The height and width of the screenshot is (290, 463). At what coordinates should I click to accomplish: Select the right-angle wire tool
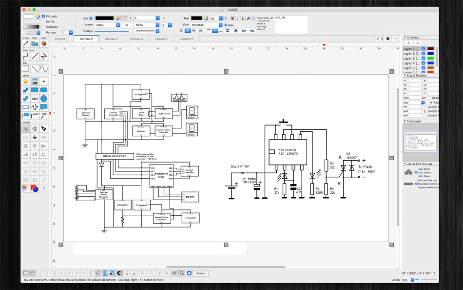point(26,56)
